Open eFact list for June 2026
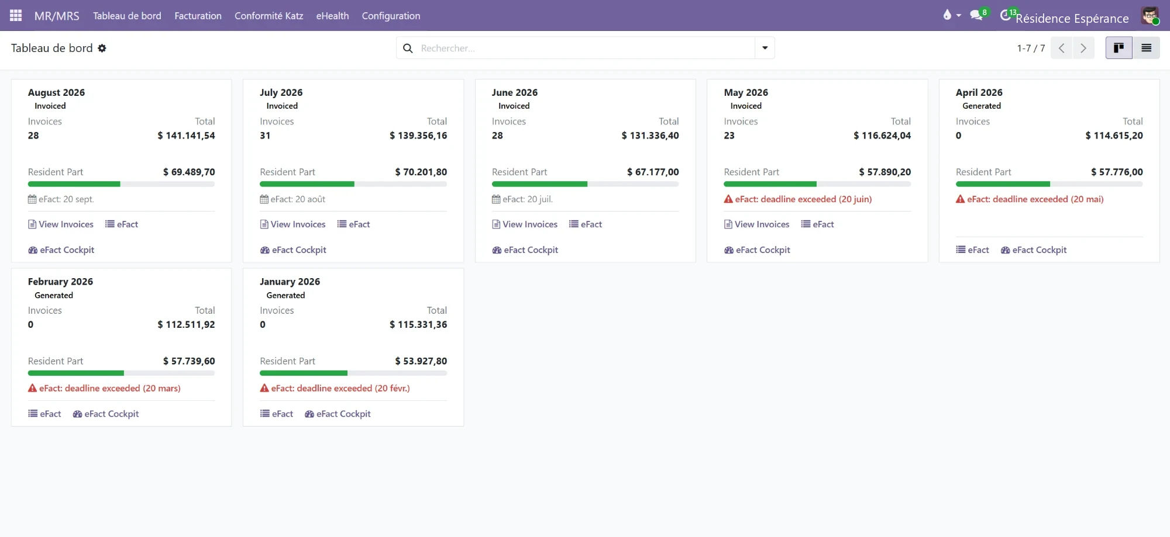 [586, 224]
